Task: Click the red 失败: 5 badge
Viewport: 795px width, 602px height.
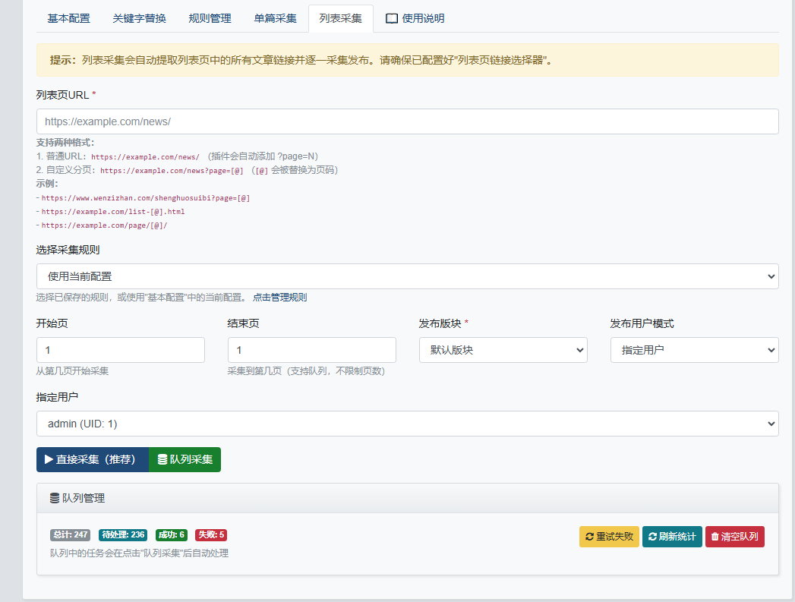Action: pyautogui.click(x=212, y=534)
